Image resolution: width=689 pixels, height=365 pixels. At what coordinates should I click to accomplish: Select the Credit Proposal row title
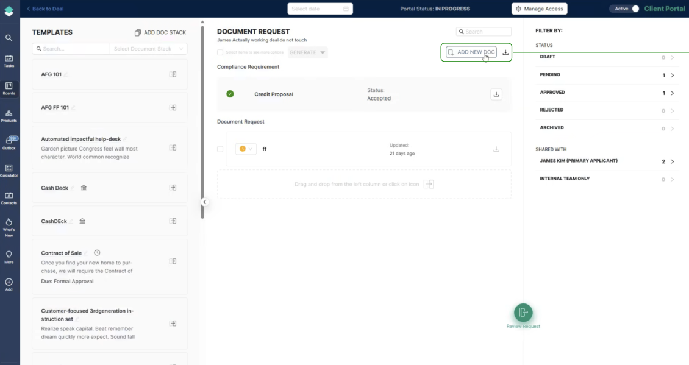pyautogui.click(x=273, y=94)
